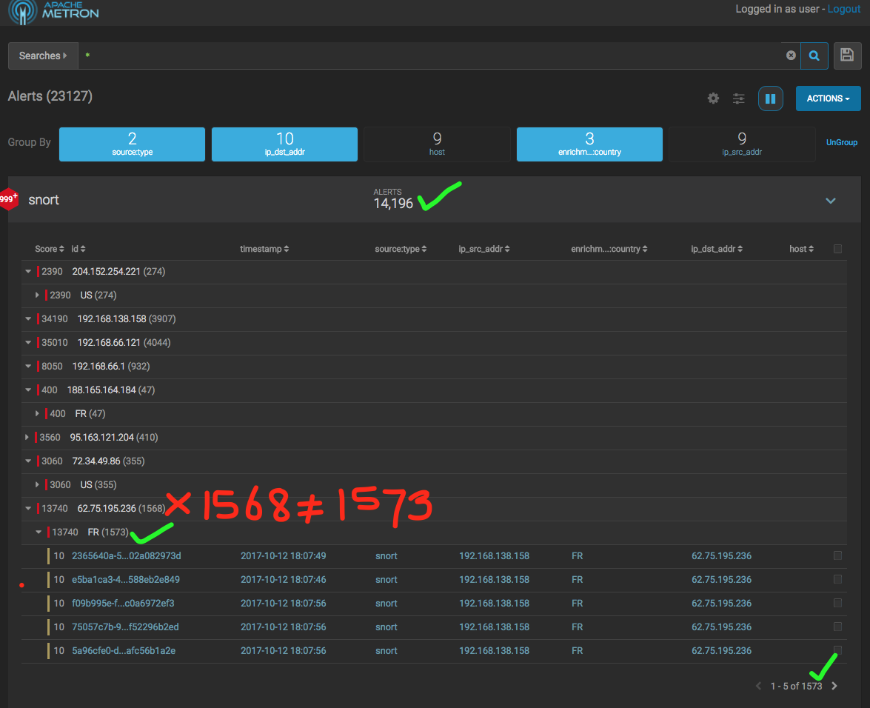Toggle Group By host
Viewport: 870px width, 708px height.
click(x=437, y=144)
